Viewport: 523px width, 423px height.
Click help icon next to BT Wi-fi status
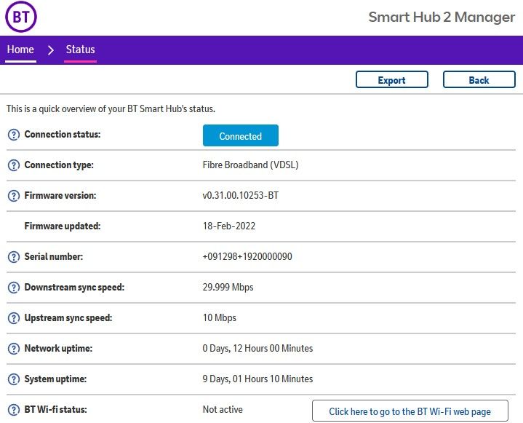(13, 410)
